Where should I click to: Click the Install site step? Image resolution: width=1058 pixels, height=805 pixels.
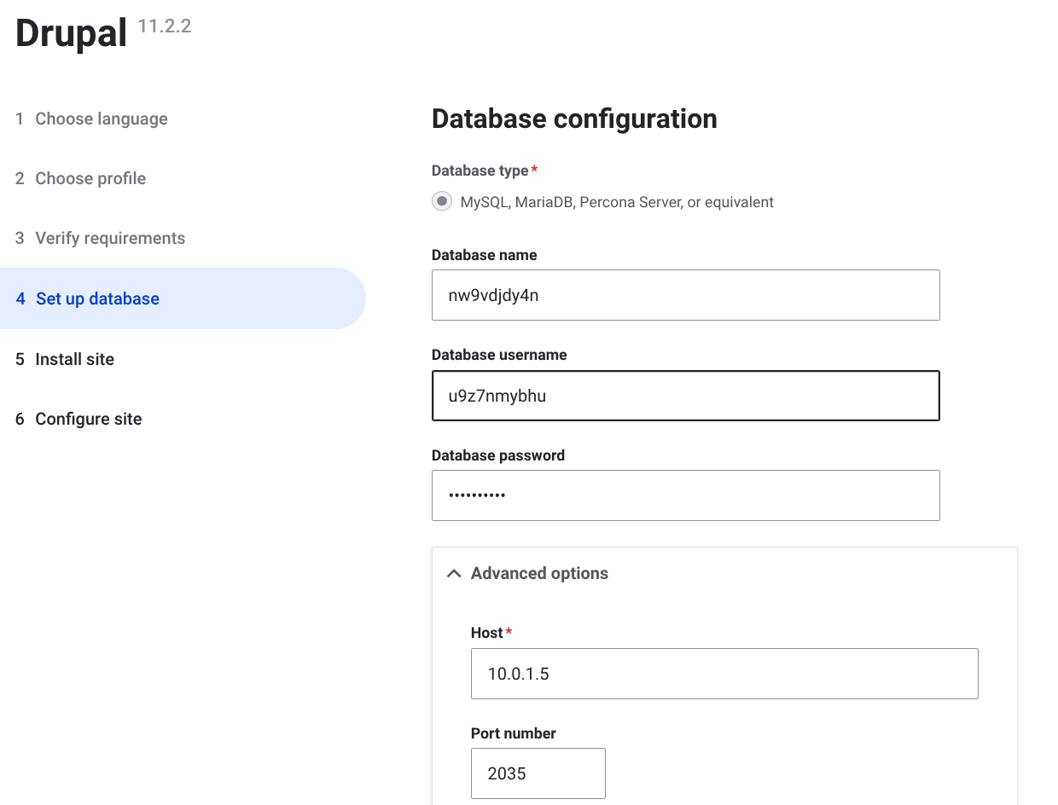[x=74, y=360]
